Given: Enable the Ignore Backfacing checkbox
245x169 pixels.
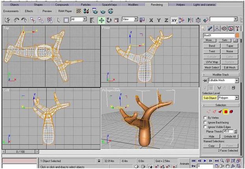Looking at the screenshot, I should [x=205, y=122].
